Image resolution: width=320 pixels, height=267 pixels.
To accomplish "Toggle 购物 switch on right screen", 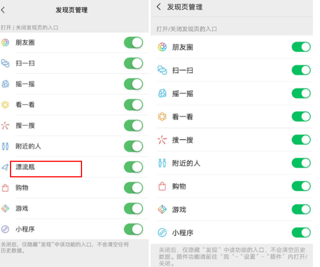I will click(x=301, y=186).
